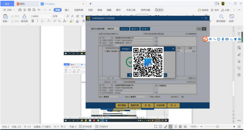Viewport: 244px width, 130px height.
Task: Switch to web layout globe view
Action: 180,126
